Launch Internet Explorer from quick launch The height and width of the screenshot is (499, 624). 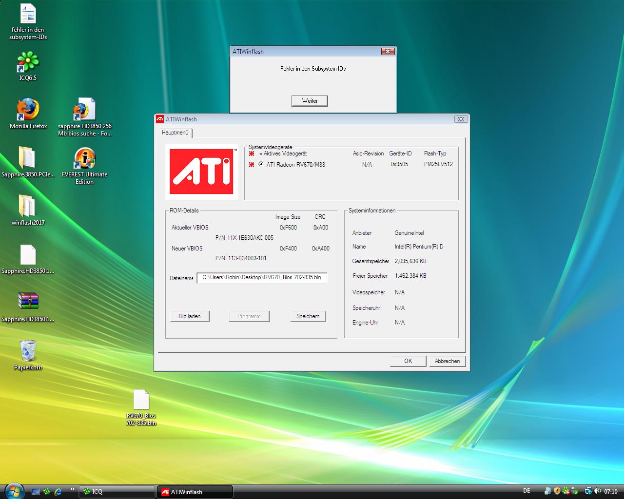click(x=58, y=492)
